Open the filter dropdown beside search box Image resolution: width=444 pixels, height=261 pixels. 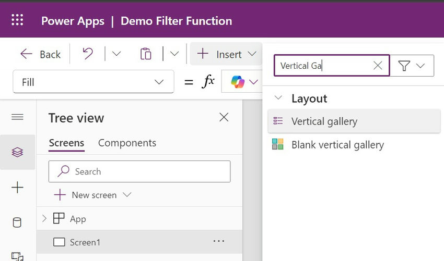coord(412,66)
